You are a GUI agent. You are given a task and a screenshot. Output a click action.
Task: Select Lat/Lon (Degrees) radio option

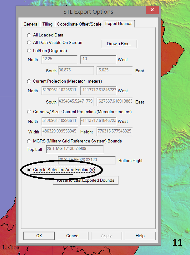click(29, 51)
